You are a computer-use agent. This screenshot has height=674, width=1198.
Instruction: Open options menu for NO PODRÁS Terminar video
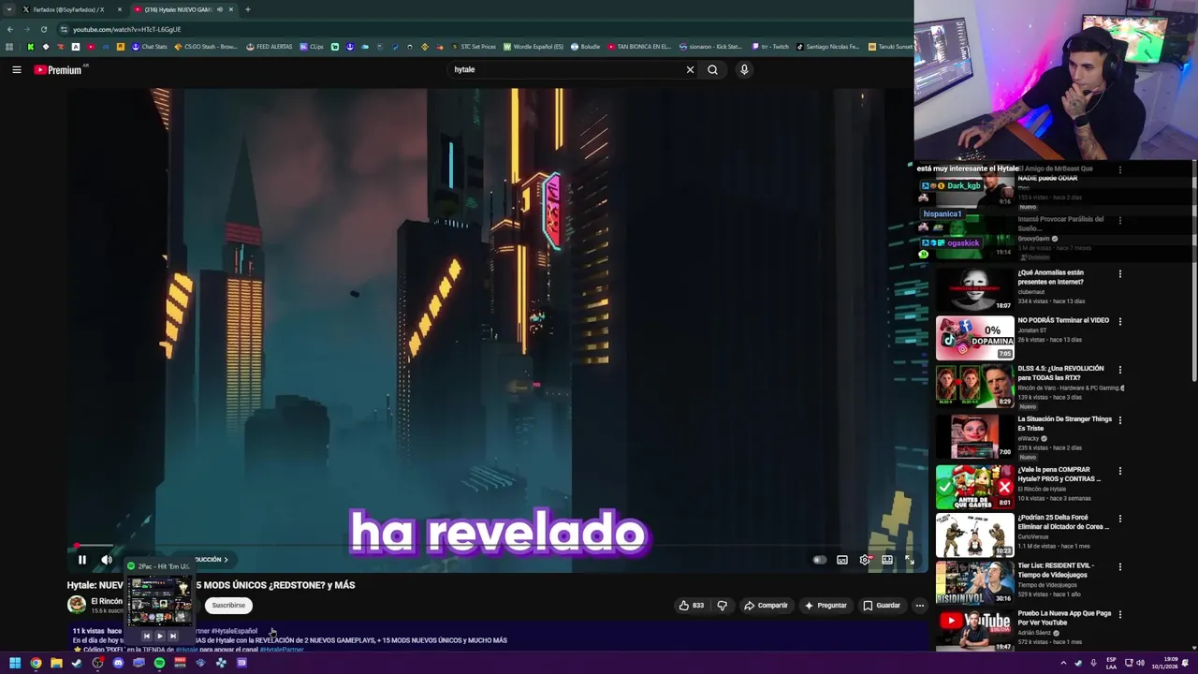(x=1119, y=322)
